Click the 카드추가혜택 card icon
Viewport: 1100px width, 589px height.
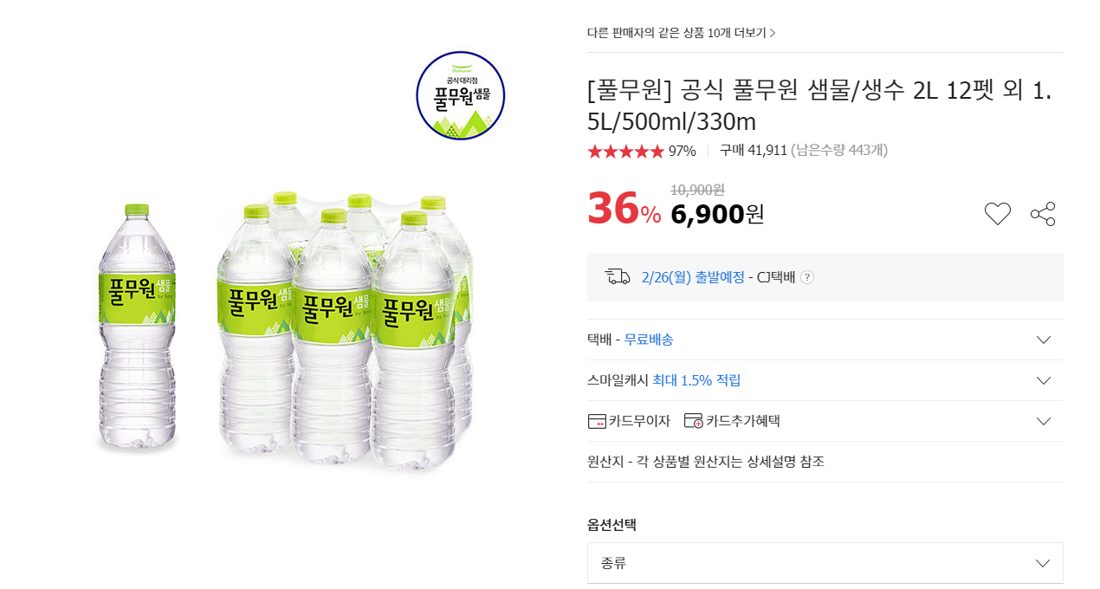click(x=693, y=421)
